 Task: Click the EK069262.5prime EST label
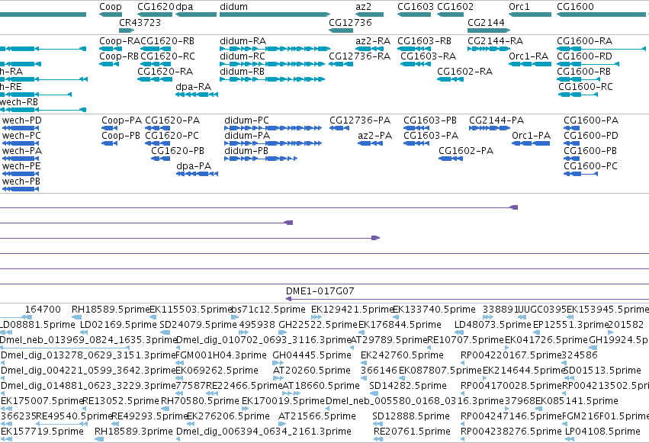coord(217,371)
